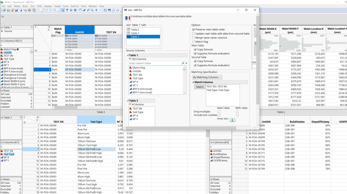
Task: Open the Tables menu
Action: [x=17, y=6]
